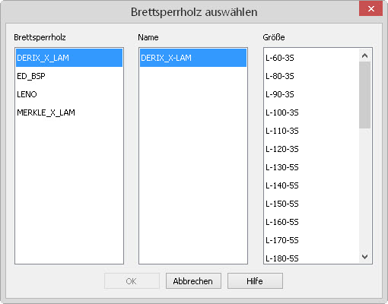Screen dimensions: 388x304
Task: Select DERIX_X_LAM in Brettsperrholz list
Action: (69, 58)
